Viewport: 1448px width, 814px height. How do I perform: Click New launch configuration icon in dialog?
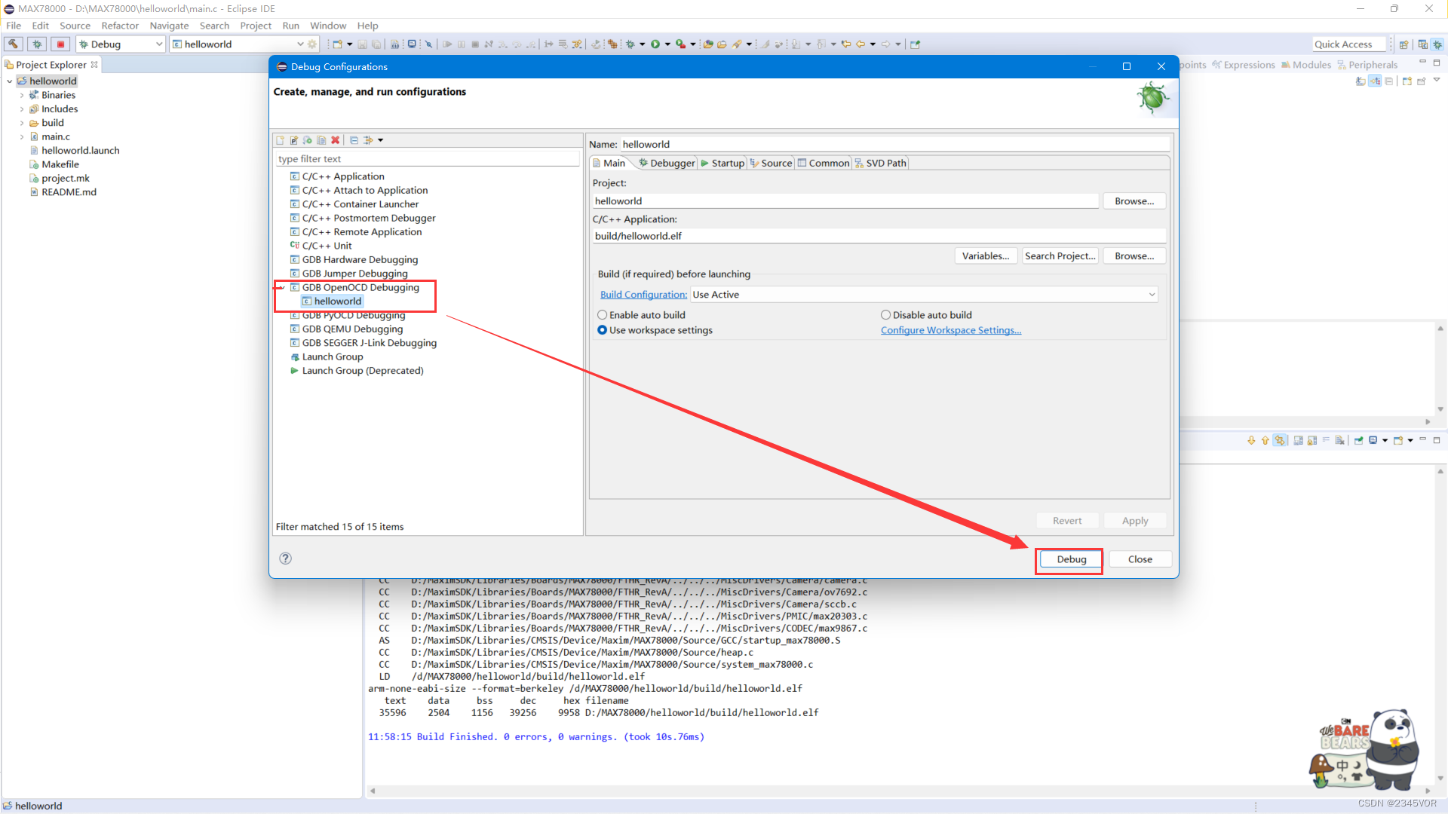(x=281, y=140)
